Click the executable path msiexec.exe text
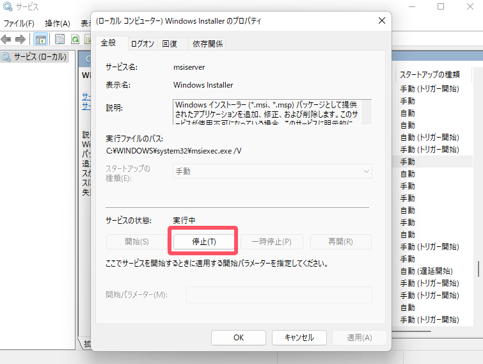The image size is (483, 364). [173, 151]
